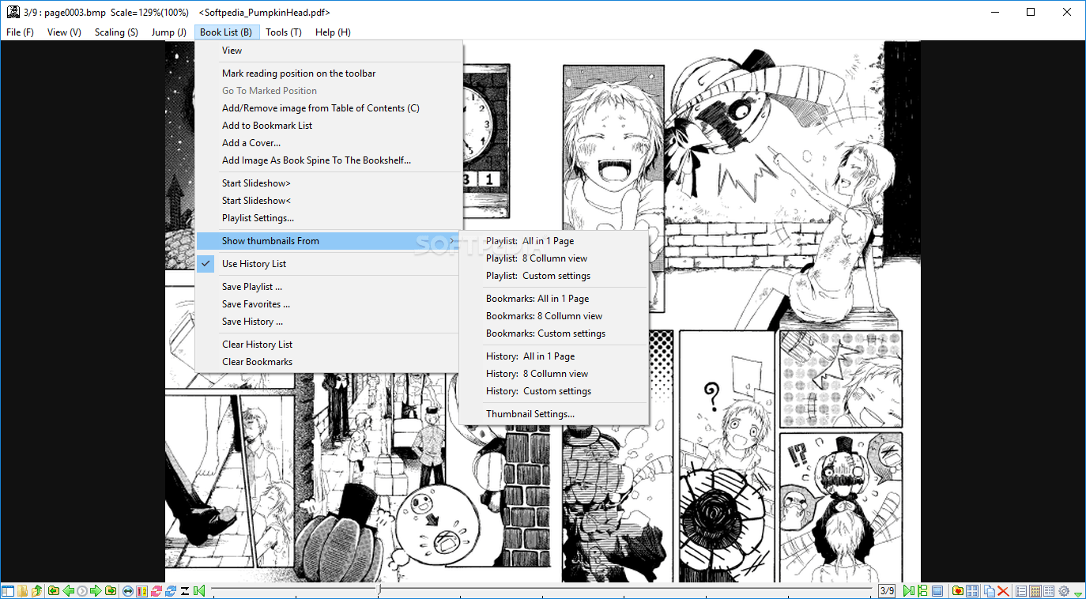1086x599 pixels.
Task: Copy the current image to clipboard
Action: [x=990, y=590]
